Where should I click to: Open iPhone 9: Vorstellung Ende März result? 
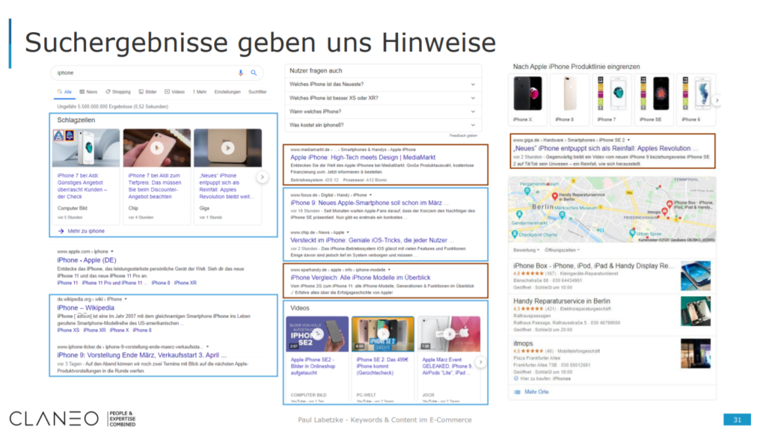141,354
